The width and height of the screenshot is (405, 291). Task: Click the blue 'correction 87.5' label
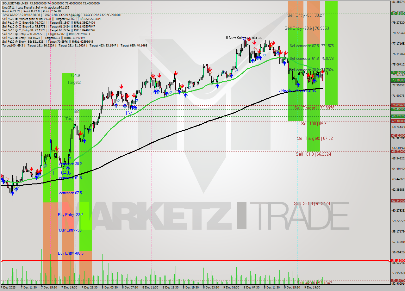(x=71, y=193)
